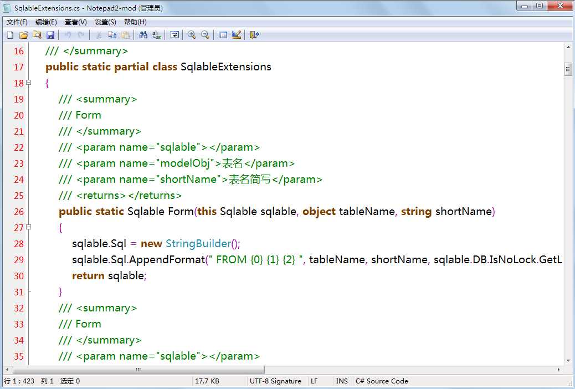Cut the selection with the scissors icon
The height and width of the screenshot is (389, 575).
tap(99, 35)
